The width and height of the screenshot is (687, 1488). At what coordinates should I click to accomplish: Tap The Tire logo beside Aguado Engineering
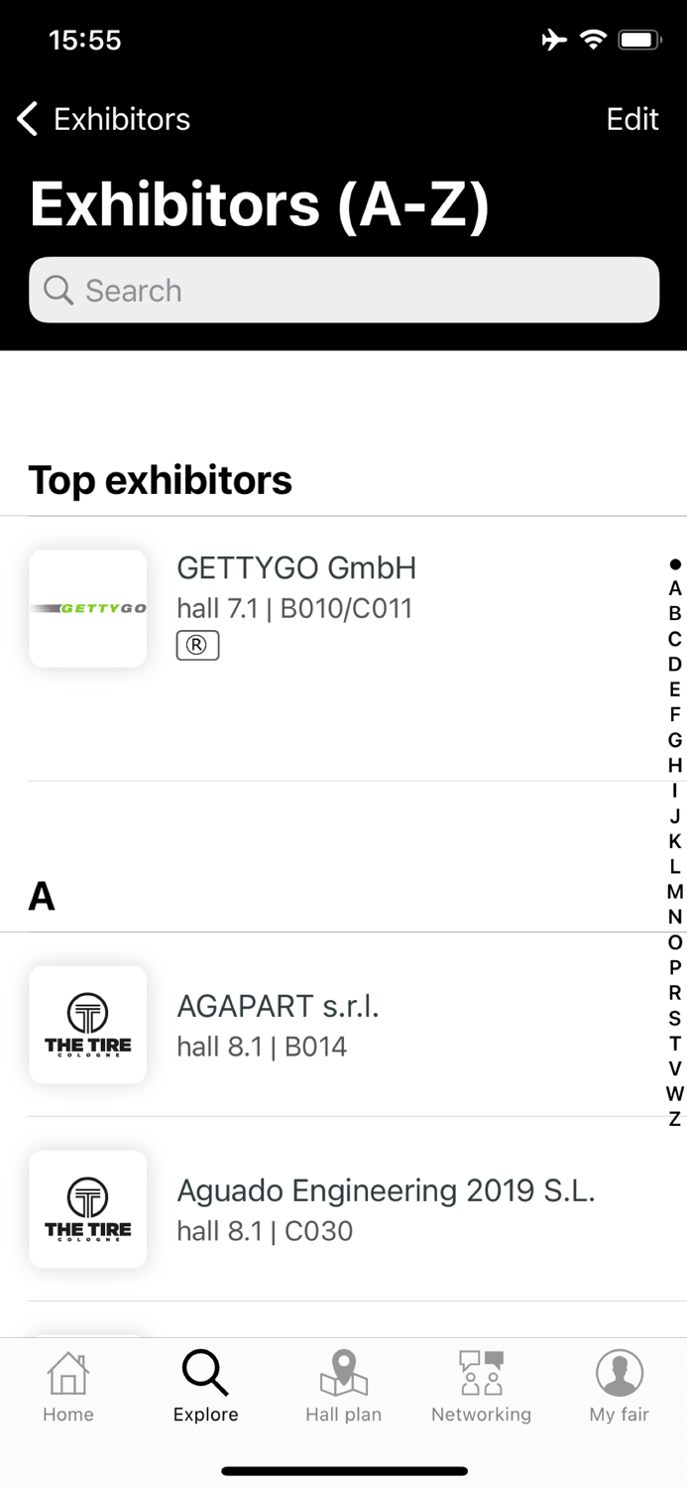(88, 1209)
